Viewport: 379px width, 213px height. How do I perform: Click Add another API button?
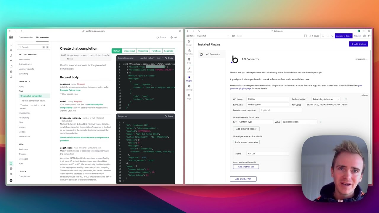coord(243,179)
